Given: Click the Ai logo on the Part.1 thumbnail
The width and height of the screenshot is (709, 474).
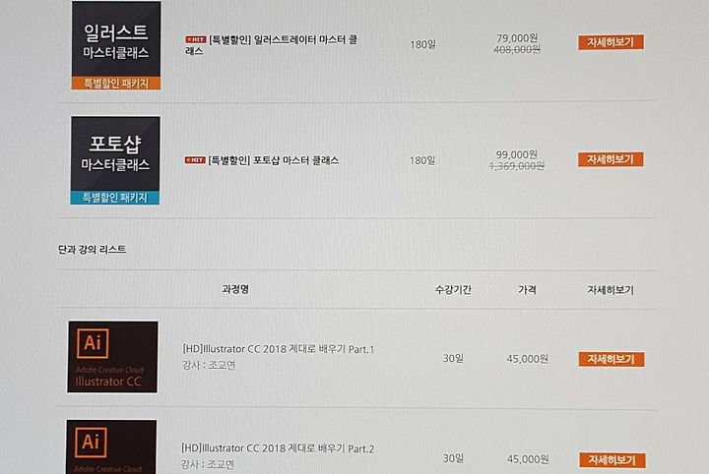Looking at the screenshot, I should 93,343.
